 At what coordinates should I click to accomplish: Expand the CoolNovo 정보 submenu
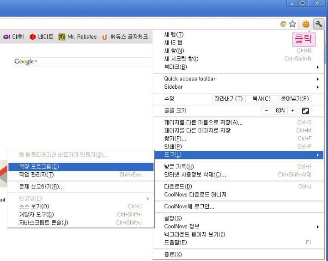pos(239,226)
